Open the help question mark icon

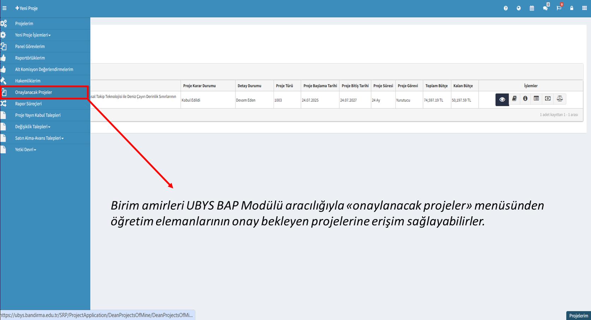(506, 8)
